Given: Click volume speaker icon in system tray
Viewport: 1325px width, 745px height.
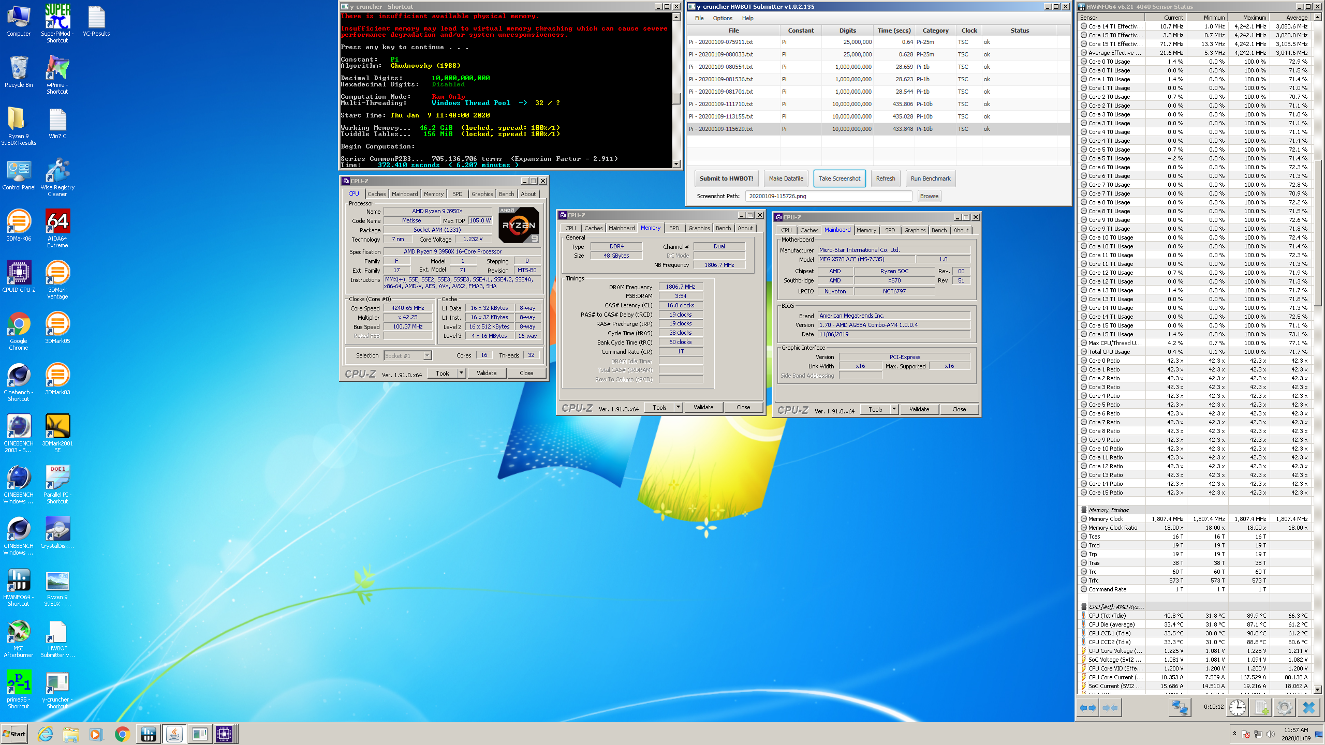Looking at the screenshot, I should coord(1271,734).
